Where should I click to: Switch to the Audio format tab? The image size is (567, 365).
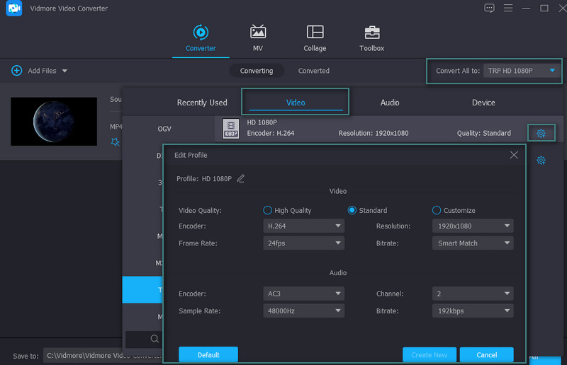coord(389,103)
